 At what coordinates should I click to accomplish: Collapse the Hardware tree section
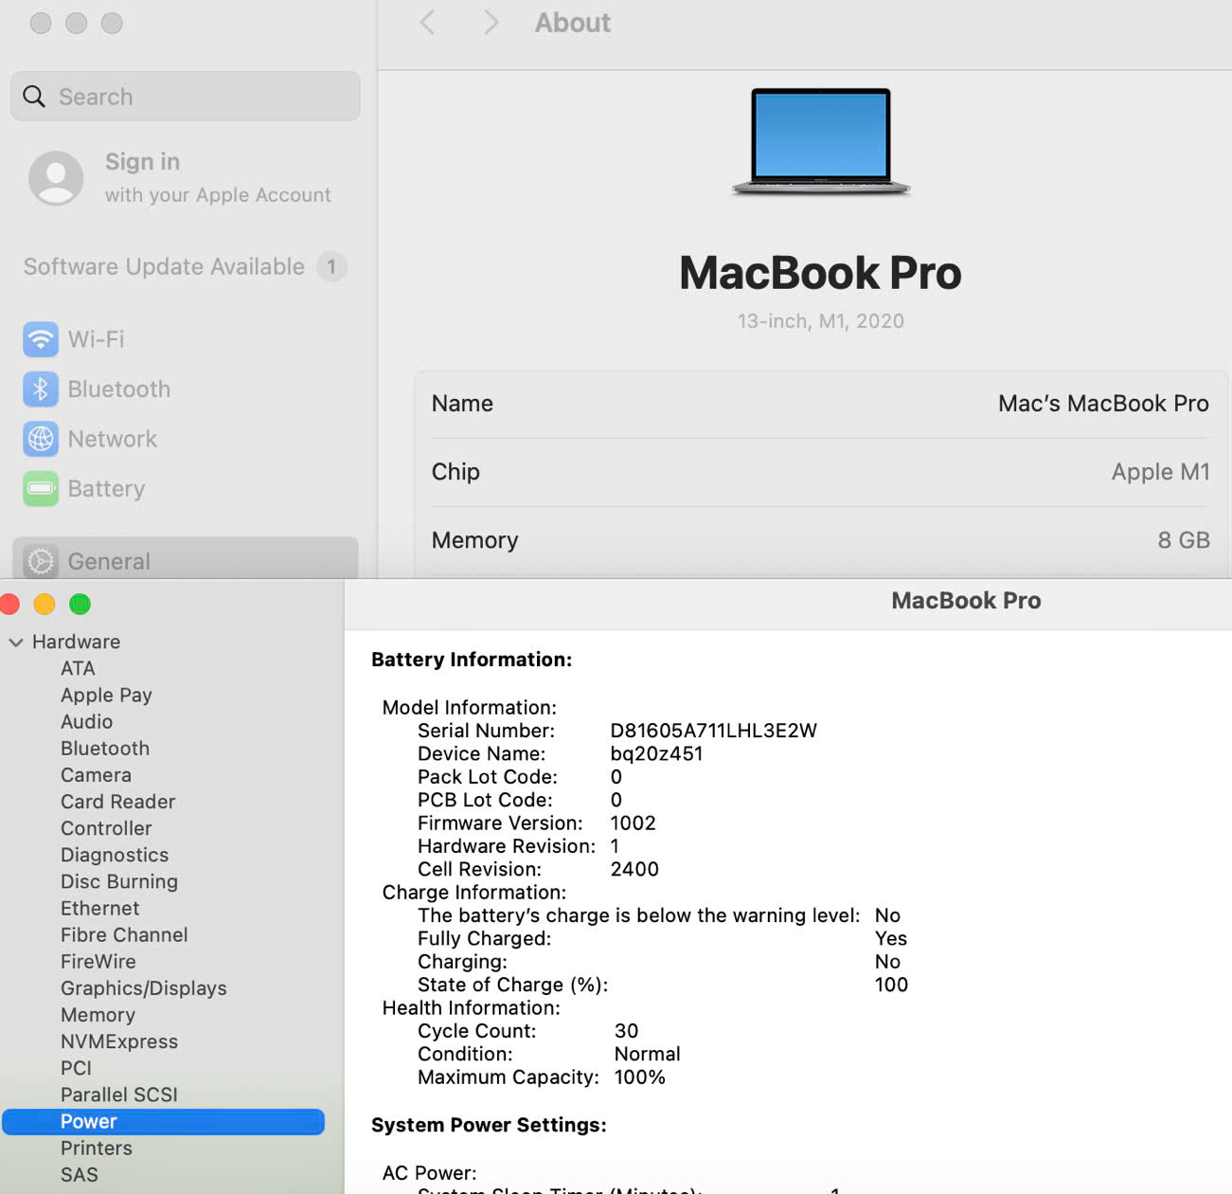(x=16, y=642)
